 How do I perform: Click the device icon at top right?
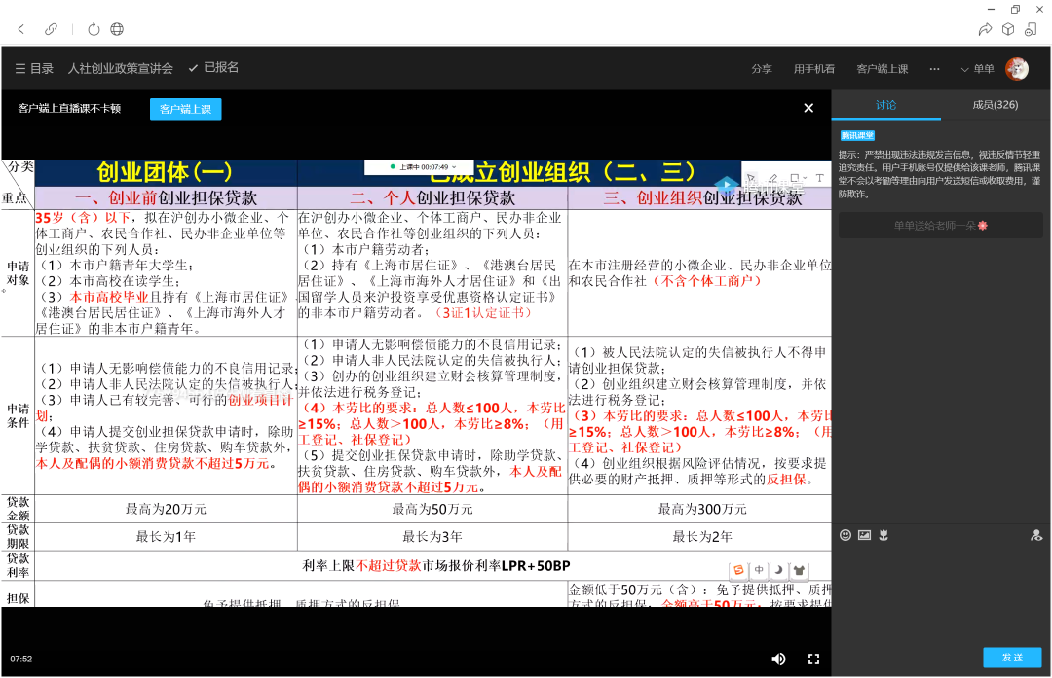(1031, 29)
